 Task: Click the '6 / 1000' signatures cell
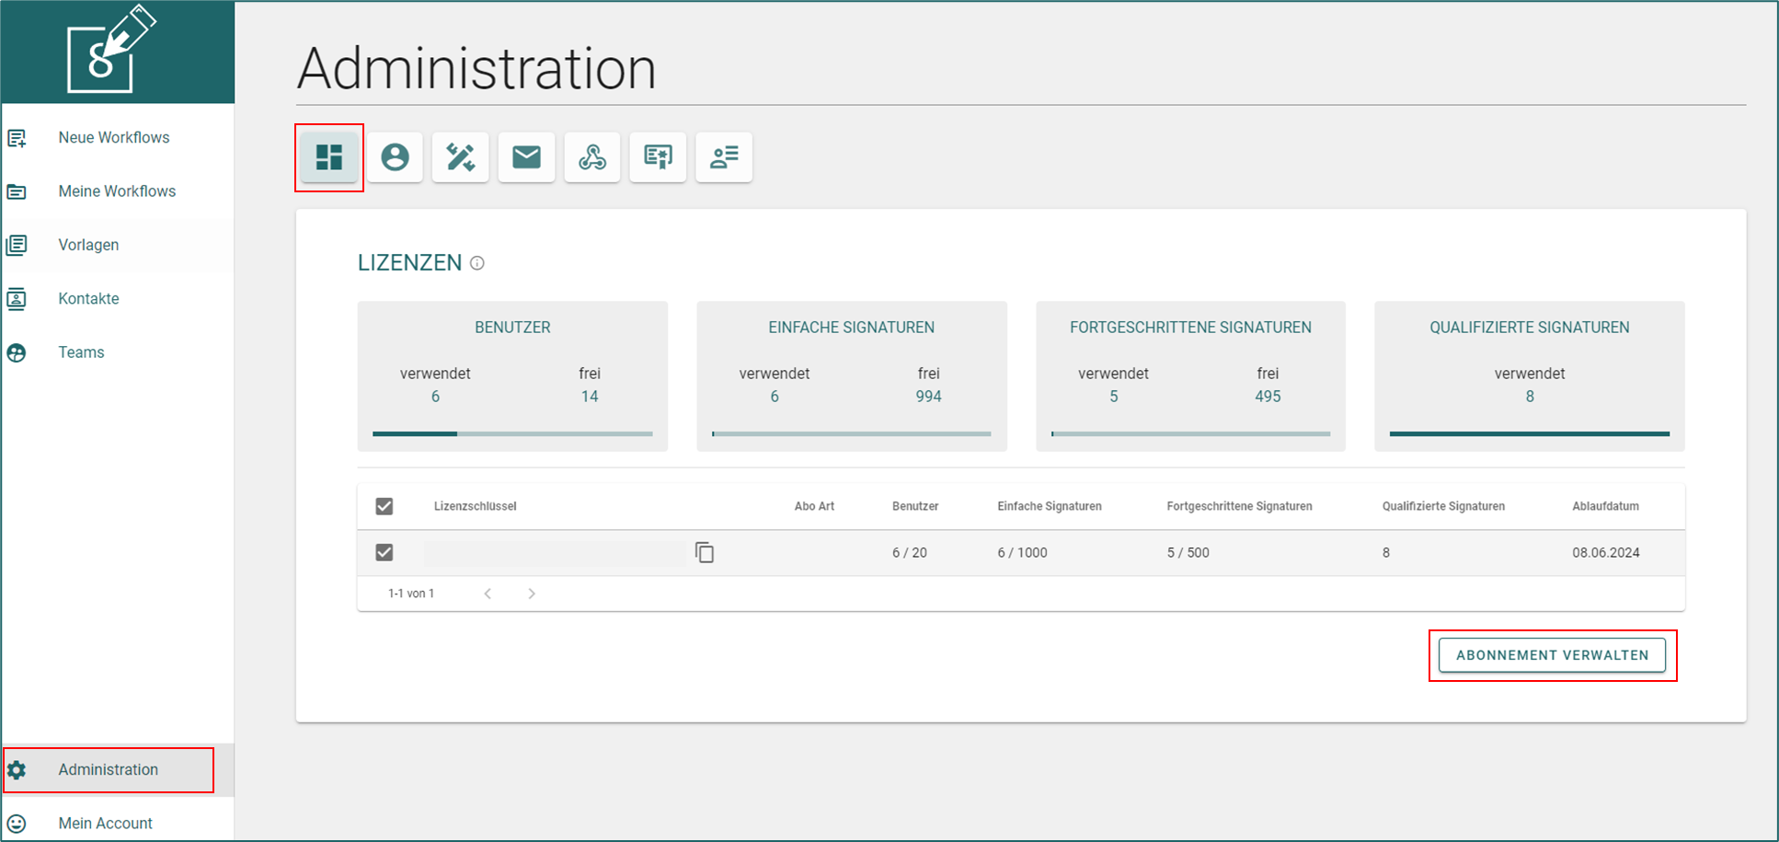click(x=1022, y=553)
